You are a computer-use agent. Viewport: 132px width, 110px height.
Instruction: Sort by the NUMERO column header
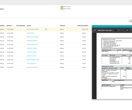pos(2,26)
